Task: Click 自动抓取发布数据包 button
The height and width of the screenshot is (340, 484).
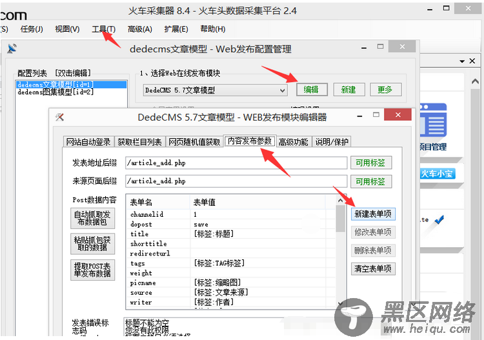Action: tap(92, 218)
